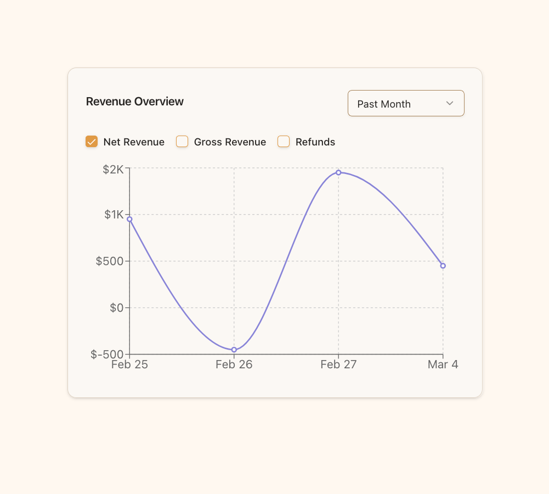Click the downward chevron icon on the dropdown
The width and height of the screenshot is (549, 494).
pyautogui.click(x=450, y=103)
